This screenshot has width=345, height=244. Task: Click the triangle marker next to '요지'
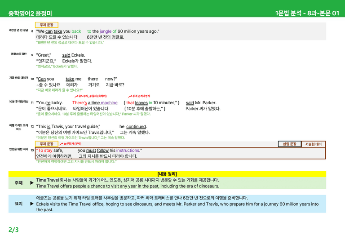[x=32, y=204]
